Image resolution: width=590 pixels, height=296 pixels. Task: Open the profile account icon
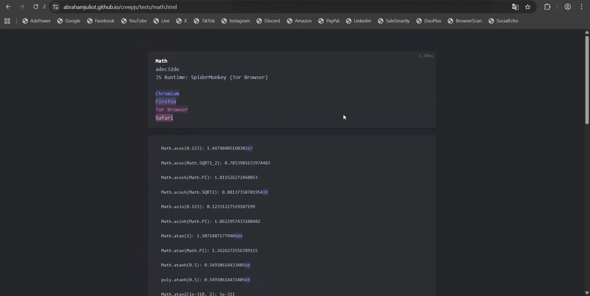pos(568,7)
